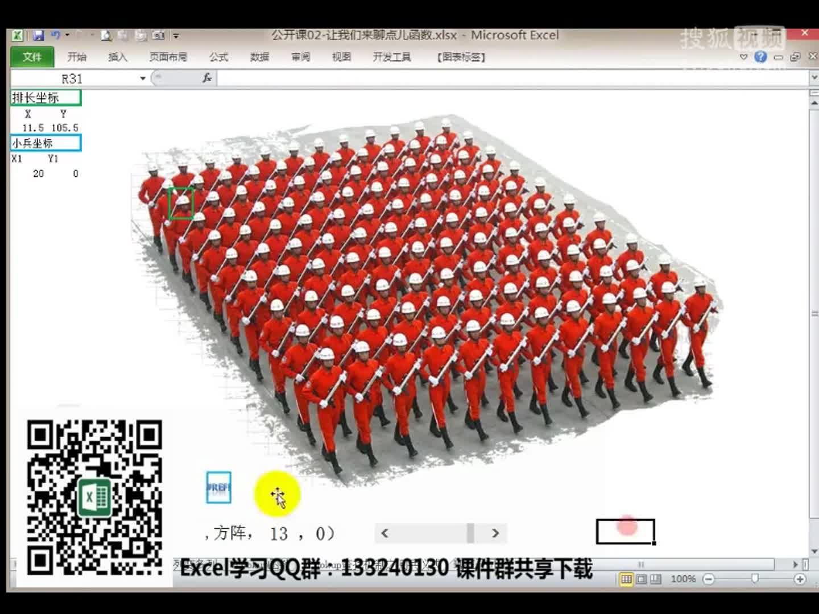
Task: Switch to Page Layout view in the status bar
Action: (x=641, y=579)
